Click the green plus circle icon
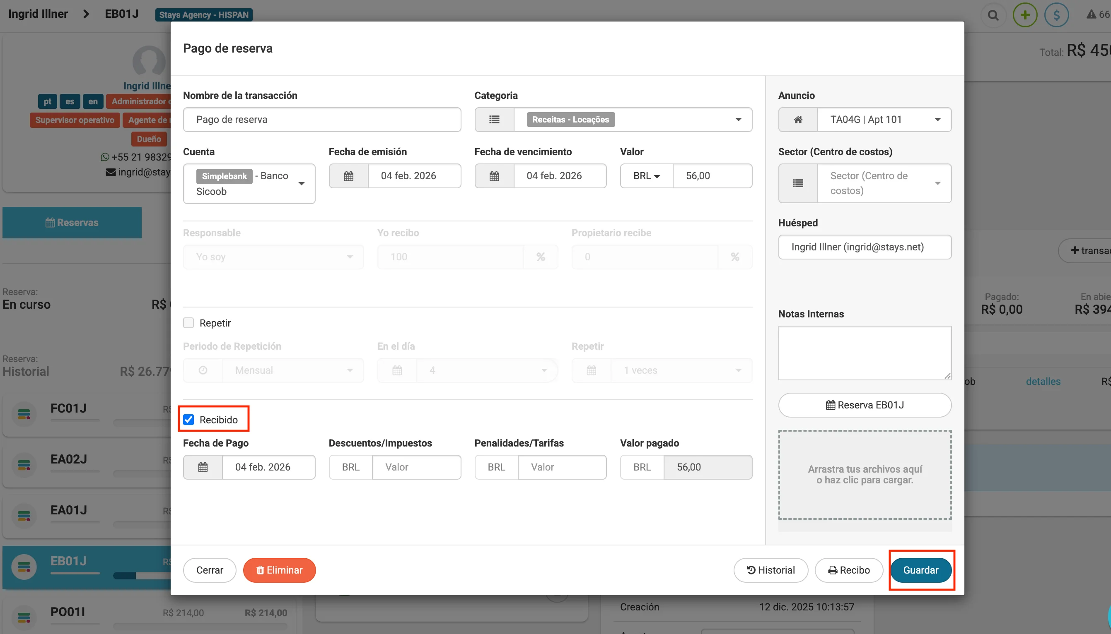This screenshot has width=1111, height=634. click(x=1025, y=15)
